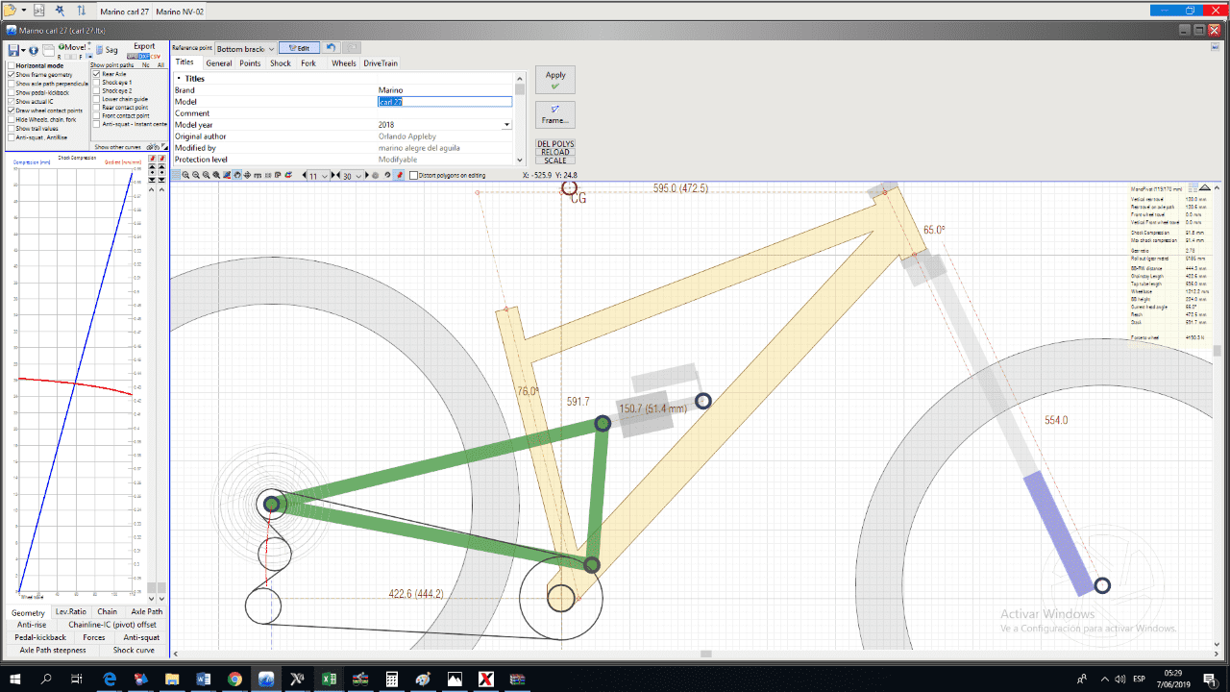1230x692 pixels.
Task: Open Excel from the taskbar
Action: [329, 679]
